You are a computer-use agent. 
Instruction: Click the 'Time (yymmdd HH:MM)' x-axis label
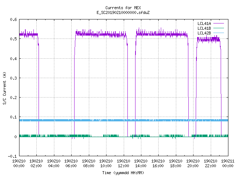[123, 173]
